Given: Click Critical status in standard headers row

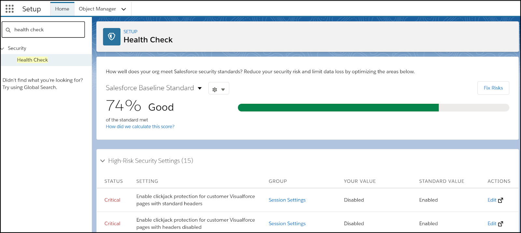Looking at the screenshot, I should [112, 200].
